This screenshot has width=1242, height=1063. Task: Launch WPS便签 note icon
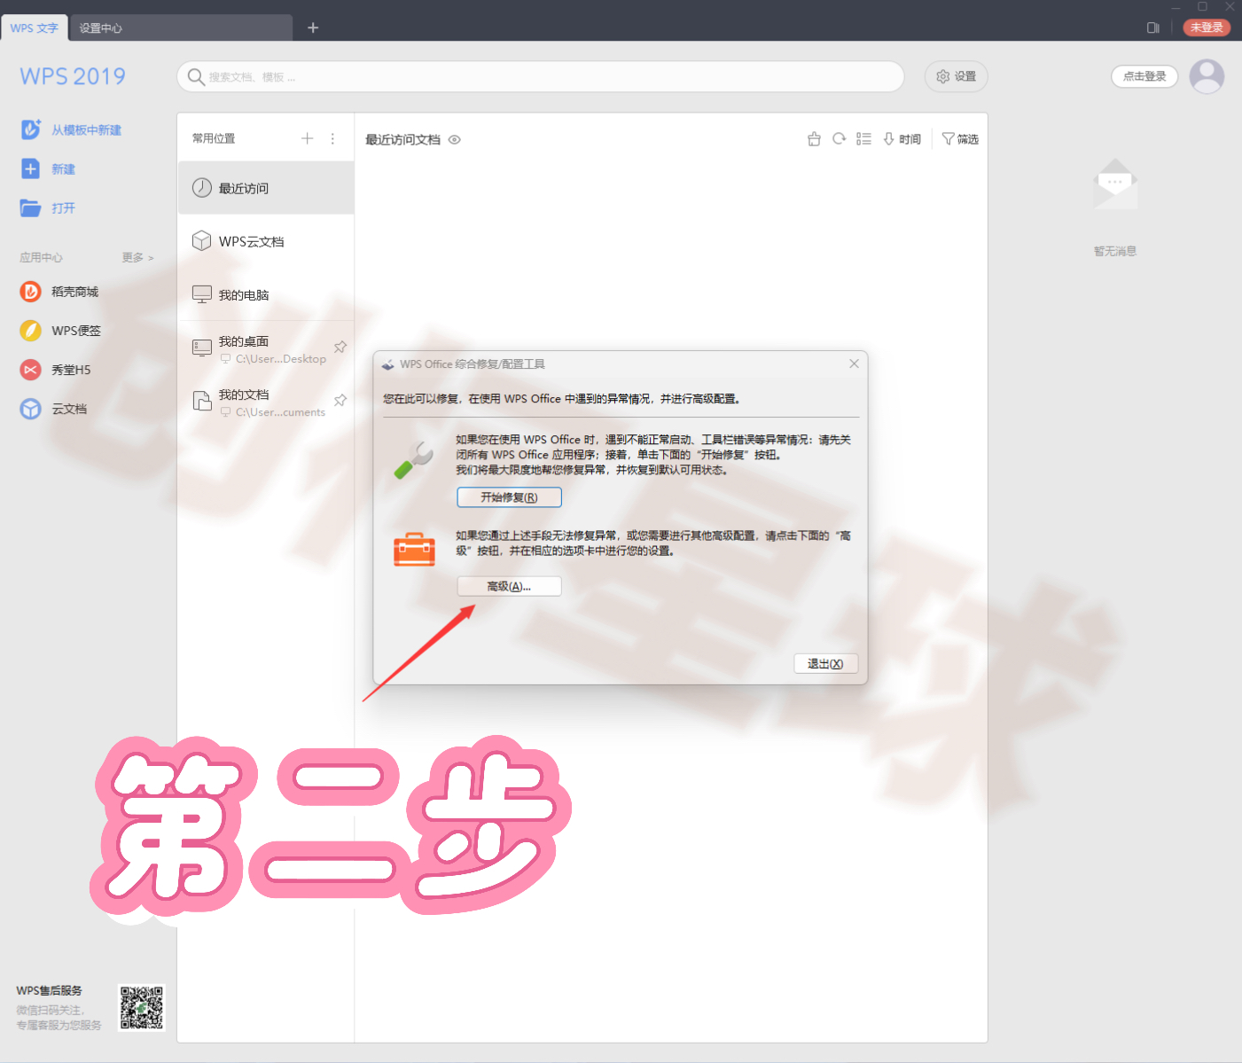click(31, 331)
